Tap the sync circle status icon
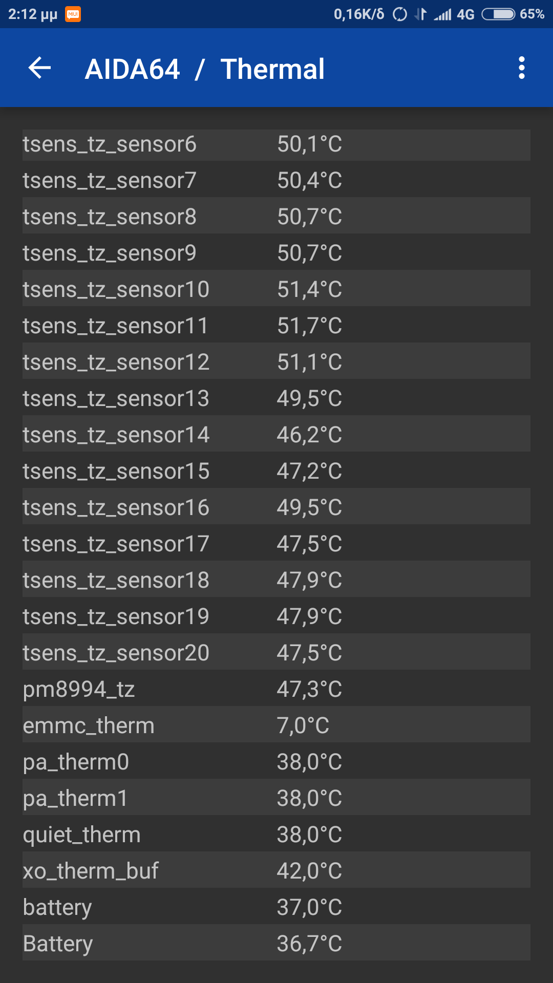553x983 pixels. tap(399, 14)
